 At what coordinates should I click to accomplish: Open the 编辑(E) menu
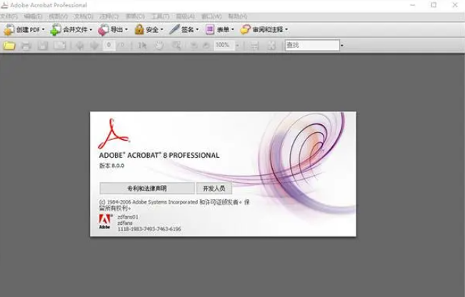click(33, 16)
